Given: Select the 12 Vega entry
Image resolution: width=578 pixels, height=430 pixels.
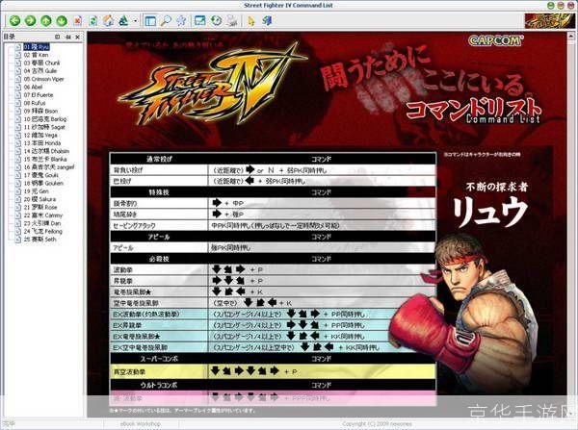Looking at the screenshot, I should coord(40,135).
